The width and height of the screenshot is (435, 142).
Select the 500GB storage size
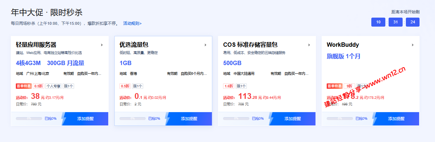click(232, 63)
